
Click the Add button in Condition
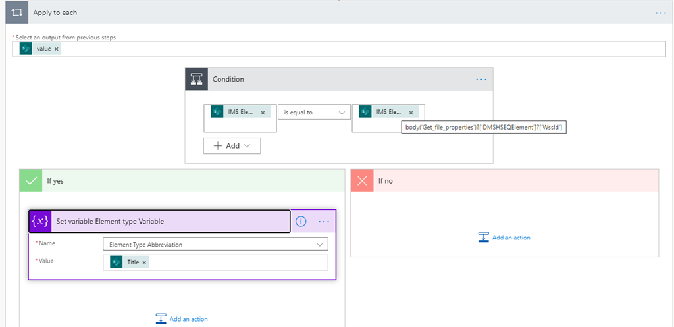point(232,145)
